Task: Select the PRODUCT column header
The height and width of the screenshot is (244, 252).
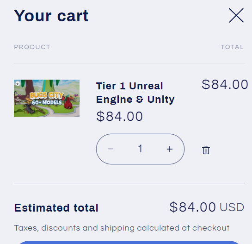Action: (x=32, y=47)
